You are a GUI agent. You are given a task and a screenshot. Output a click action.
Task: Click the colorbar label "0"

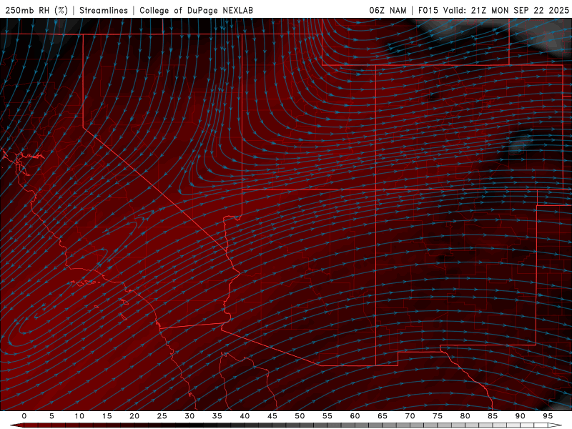click(24, 416)
